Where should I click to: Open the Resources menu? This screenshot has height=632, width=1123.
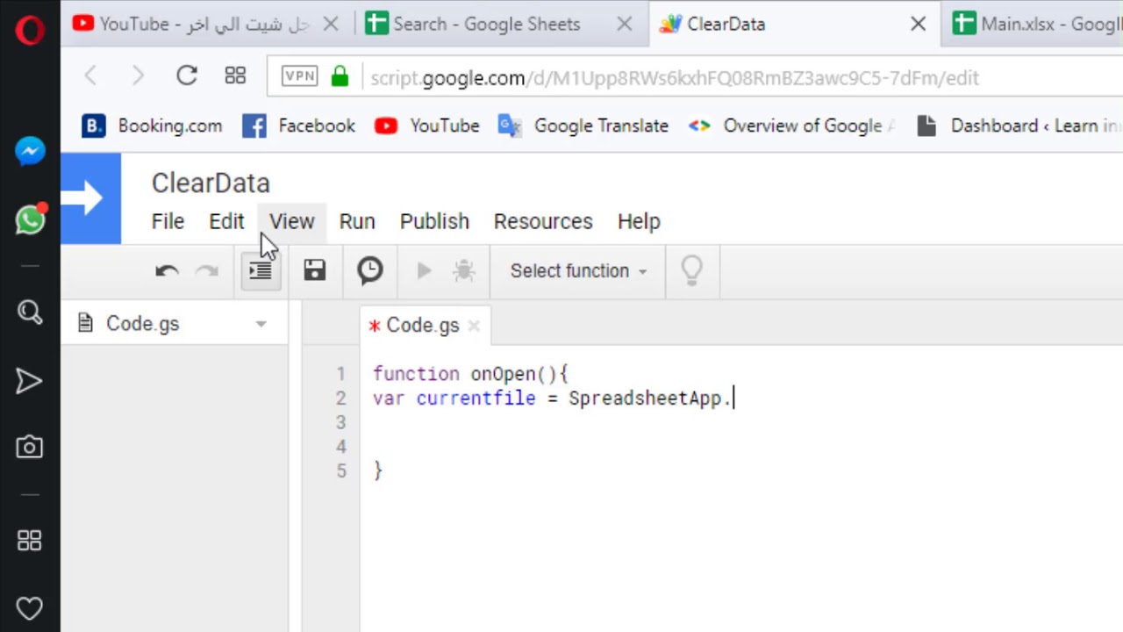[543, 221]
